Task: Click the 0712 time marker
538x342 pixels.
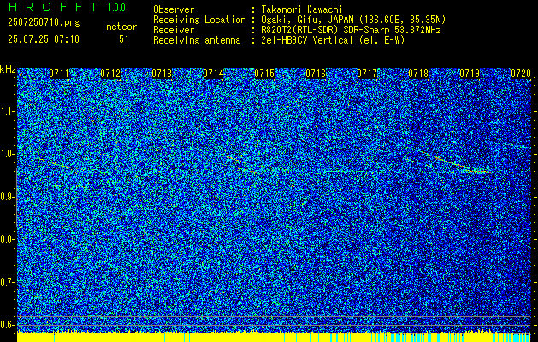Action: click(110, 74)
